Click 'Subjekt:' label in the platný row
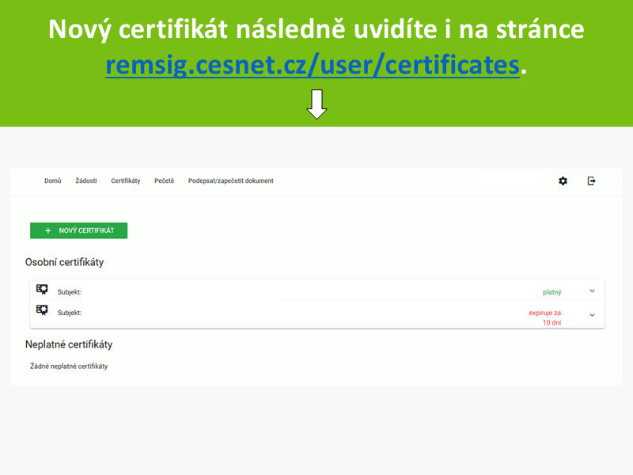This screenshot has height=475, width=633. [x=70, y=292]
